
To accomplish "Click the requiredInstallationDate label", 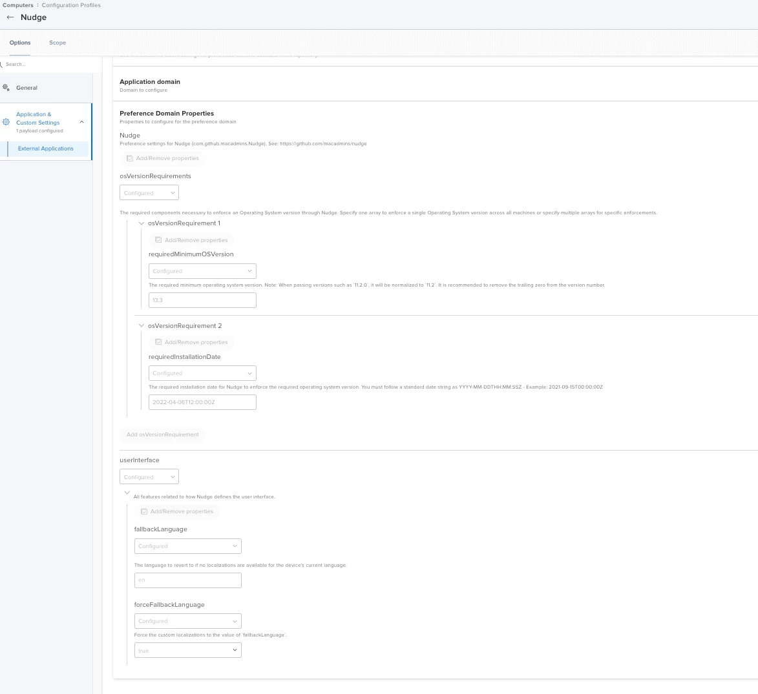I will [x=184, y=357].
